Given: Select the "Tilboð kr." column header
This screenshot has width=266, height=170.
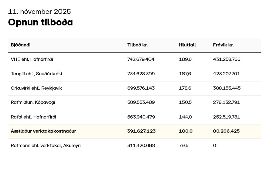Looking at the screenshot, I should pyautogui.click(x=137, y=45).
